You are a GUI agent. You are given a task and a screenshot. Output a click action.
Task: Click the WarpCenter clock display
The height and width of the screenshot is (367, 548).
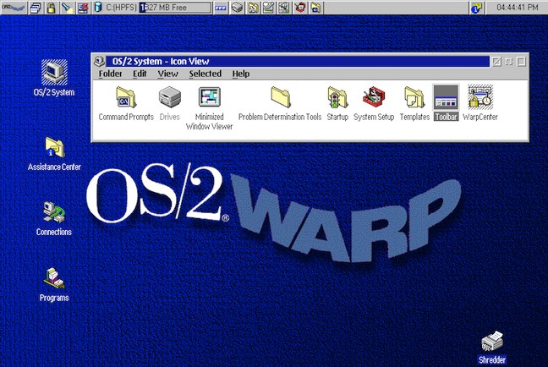click(518, 8)
